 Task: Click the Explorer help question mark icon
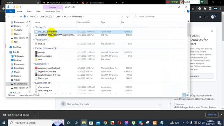tap(188, 11)
